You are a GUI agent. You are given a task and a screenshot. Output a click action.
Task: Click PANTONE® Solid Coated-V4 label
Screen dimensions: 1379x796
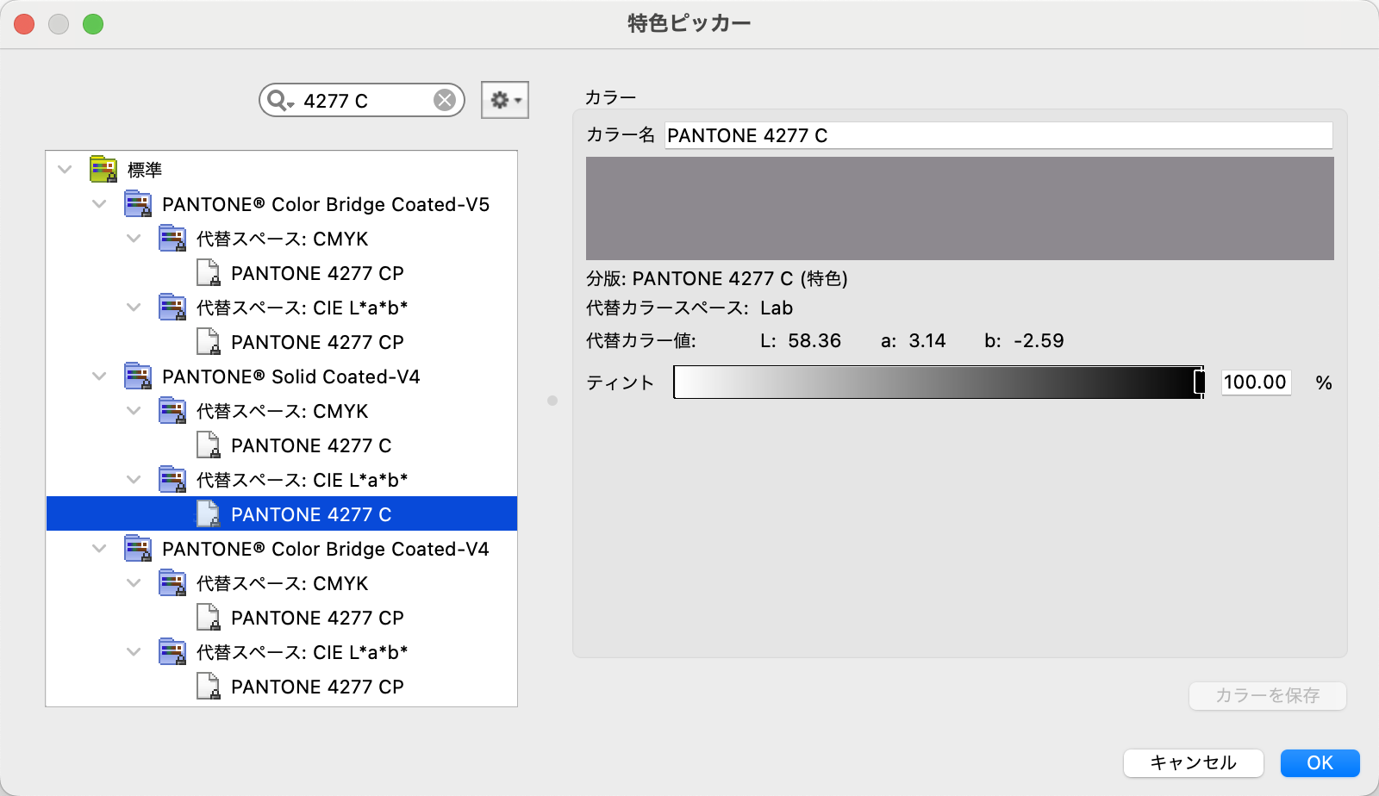point(291,376)
